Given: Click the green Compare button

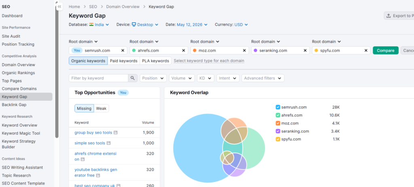Looking at the screenshot, I should [385, 50].
